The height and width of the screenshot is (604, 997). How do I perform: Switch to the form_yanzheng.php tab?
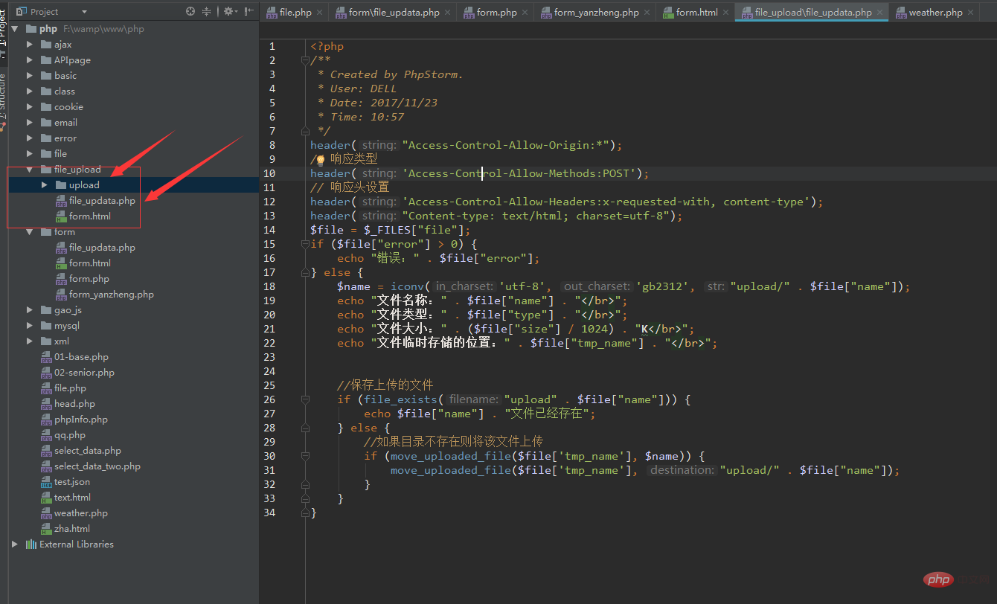click(x=596, y=13)
